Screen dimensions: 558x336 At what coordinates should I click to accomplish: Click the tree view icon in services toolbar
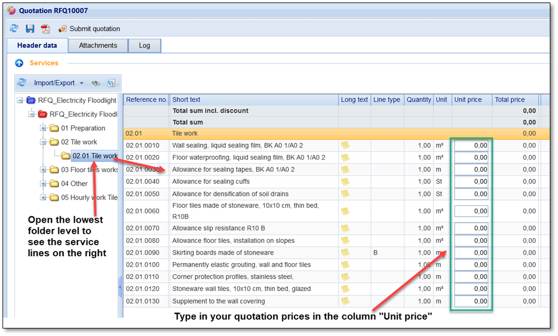111,83
